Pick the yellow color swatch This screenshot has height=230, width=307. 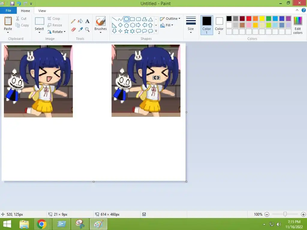262,19
